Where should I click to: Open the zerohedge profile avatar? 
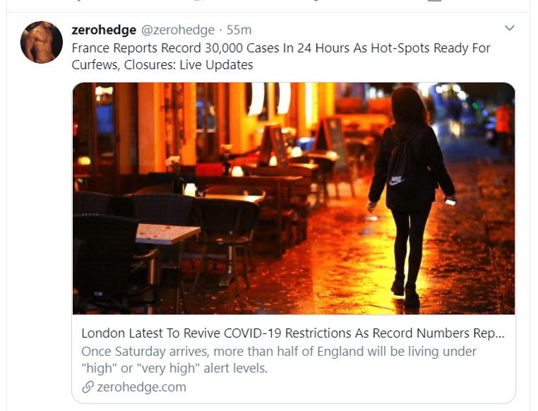pyautogui.click(x=42, y=42)
